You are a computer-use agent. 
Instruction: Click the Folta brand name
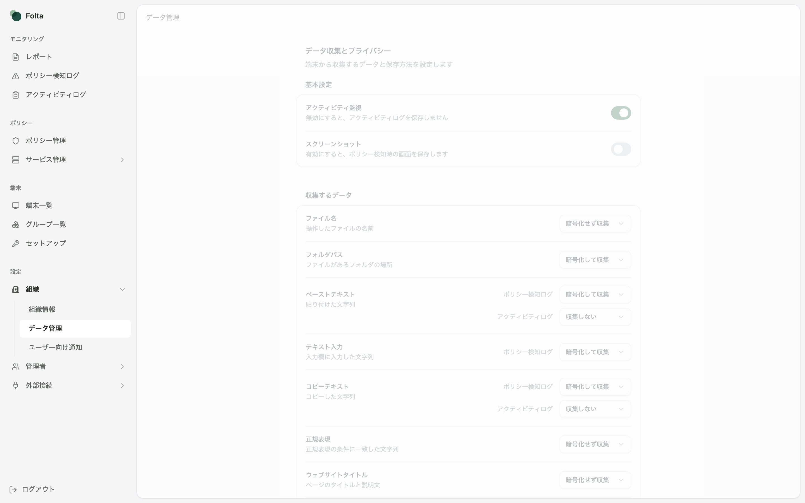tap(35, 16)
